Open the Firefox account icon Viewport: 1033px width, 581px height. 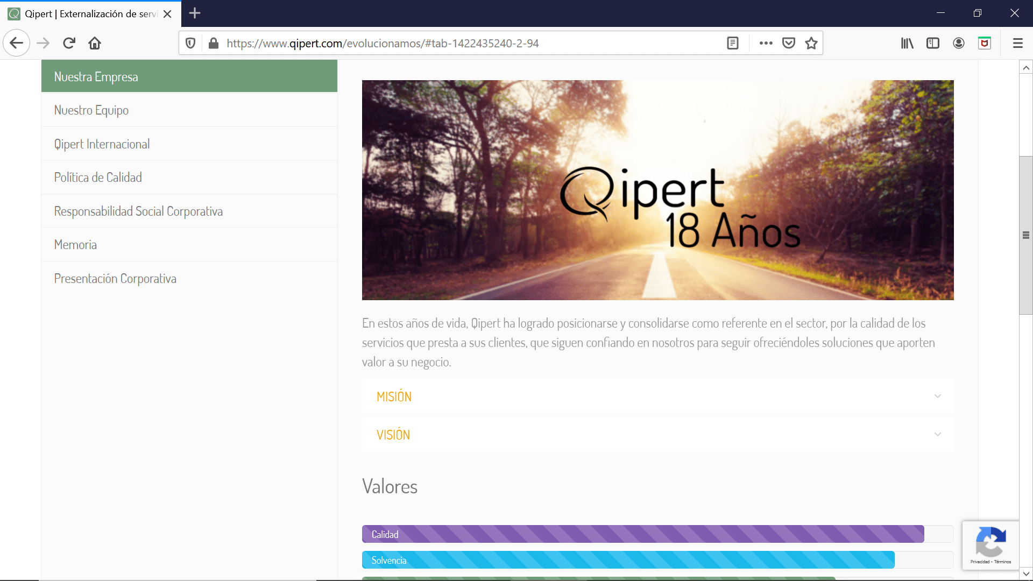959,43
